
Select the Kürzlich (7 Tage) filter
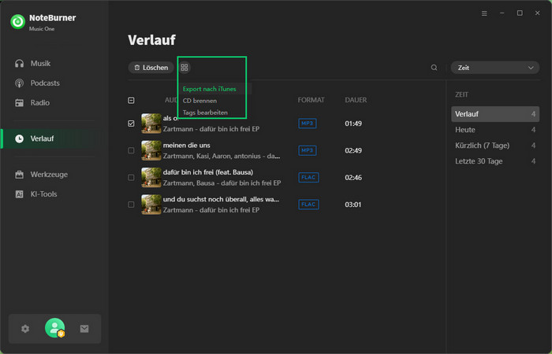coord(495,146)
